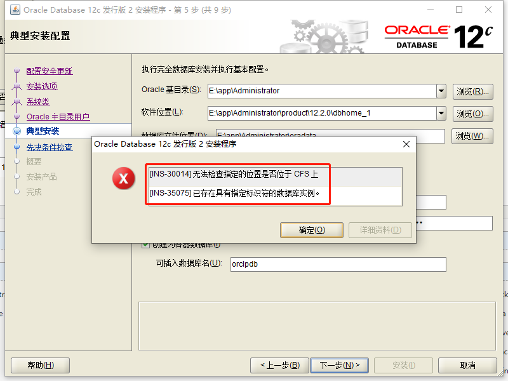Viewport: 508px width, 381px height.
Task: Open the 系统类 step link
Action: pyautogui.click(x=38, y=102)
